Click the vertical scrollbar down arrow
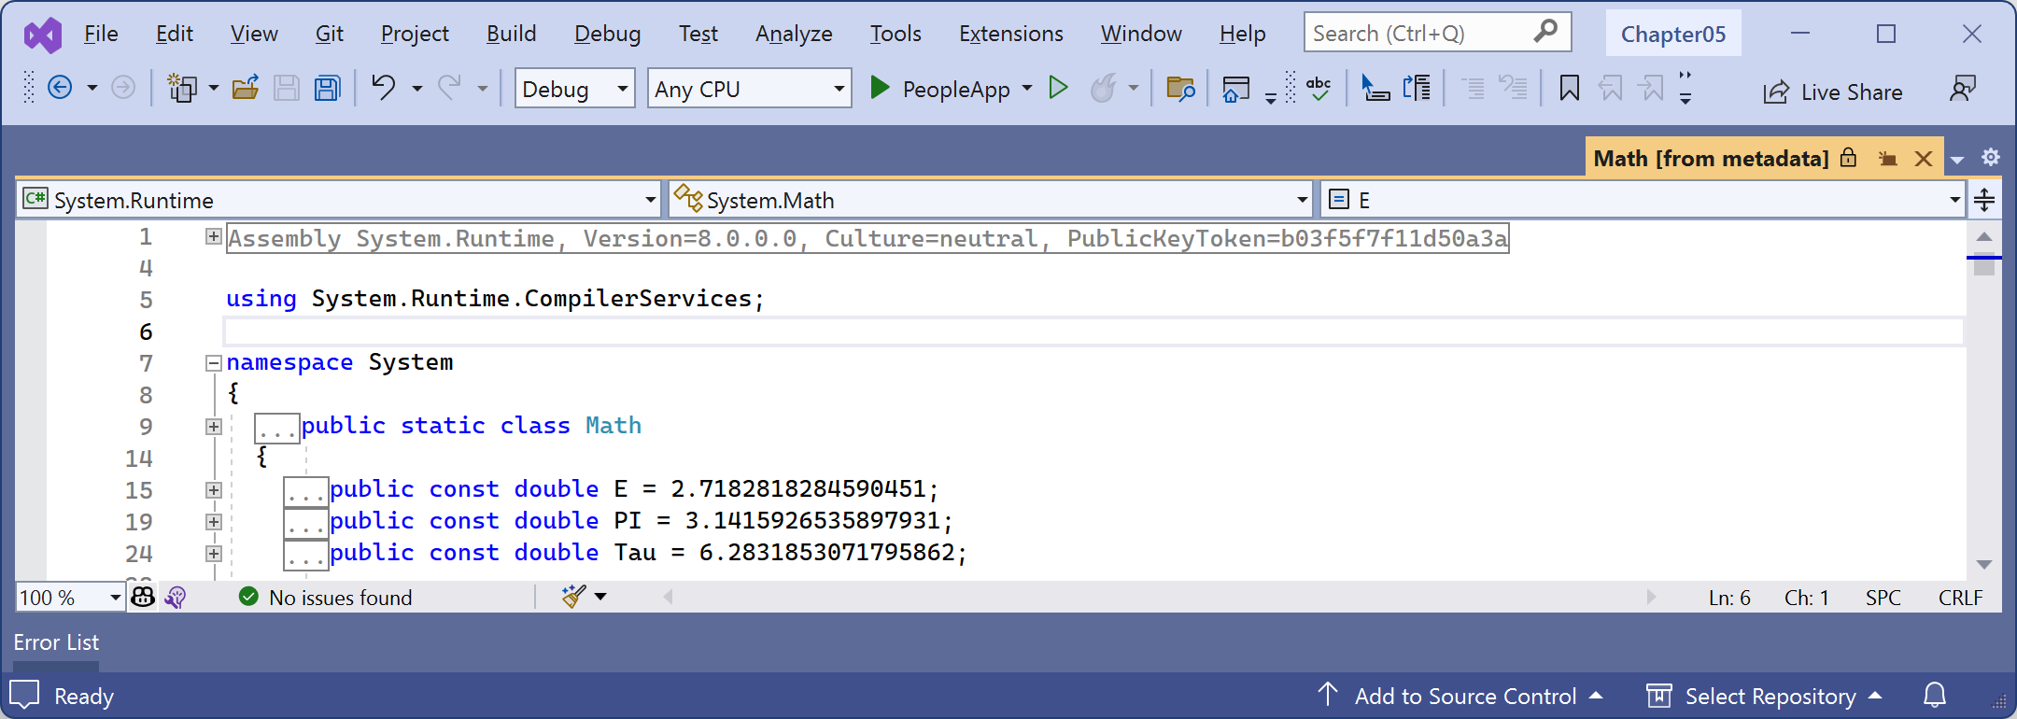This screenshot has height=719, width=2017. (x=1985, y=565)
